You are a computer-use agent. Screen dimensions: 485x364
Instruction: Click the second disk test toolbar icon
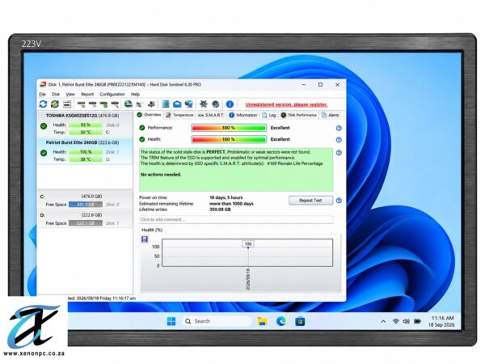pyautogui.click(x=92, y=104)
